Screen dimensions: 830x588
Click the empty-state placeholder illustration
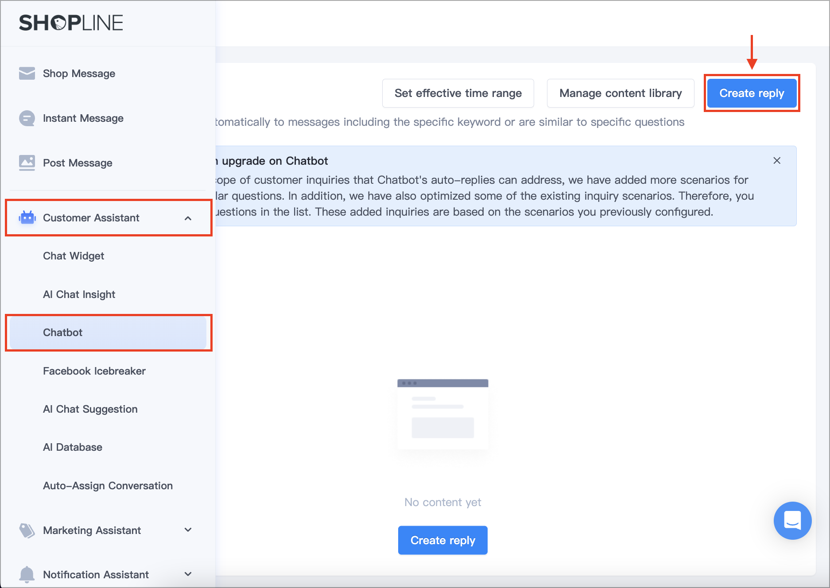point(443,414)
